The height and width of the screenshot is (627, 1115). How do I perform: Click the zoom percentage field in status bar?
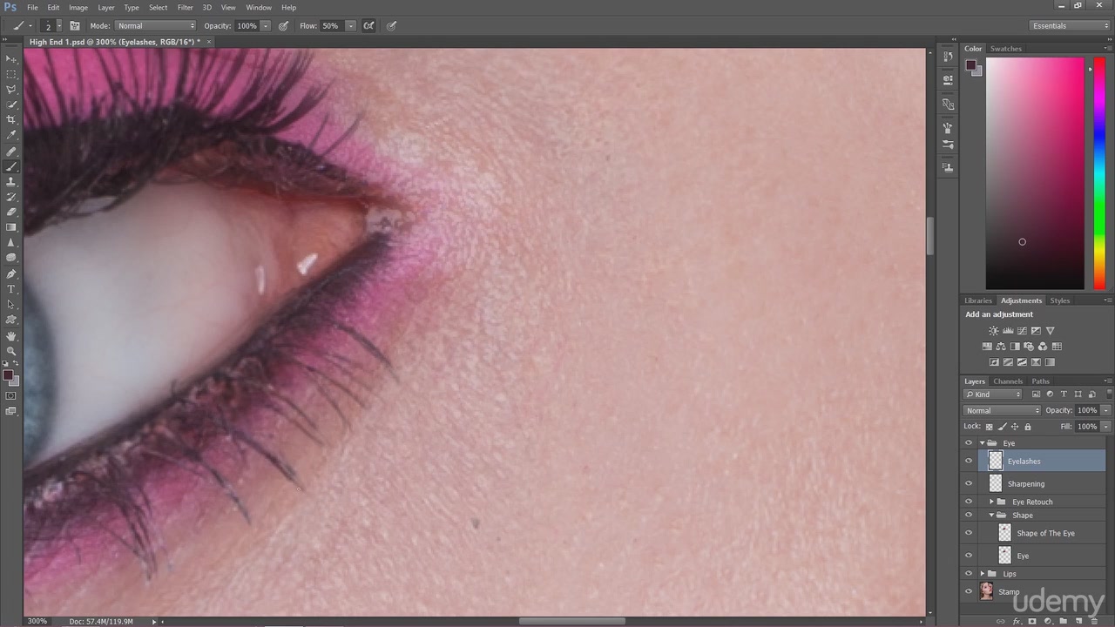[x=37, y=622]
